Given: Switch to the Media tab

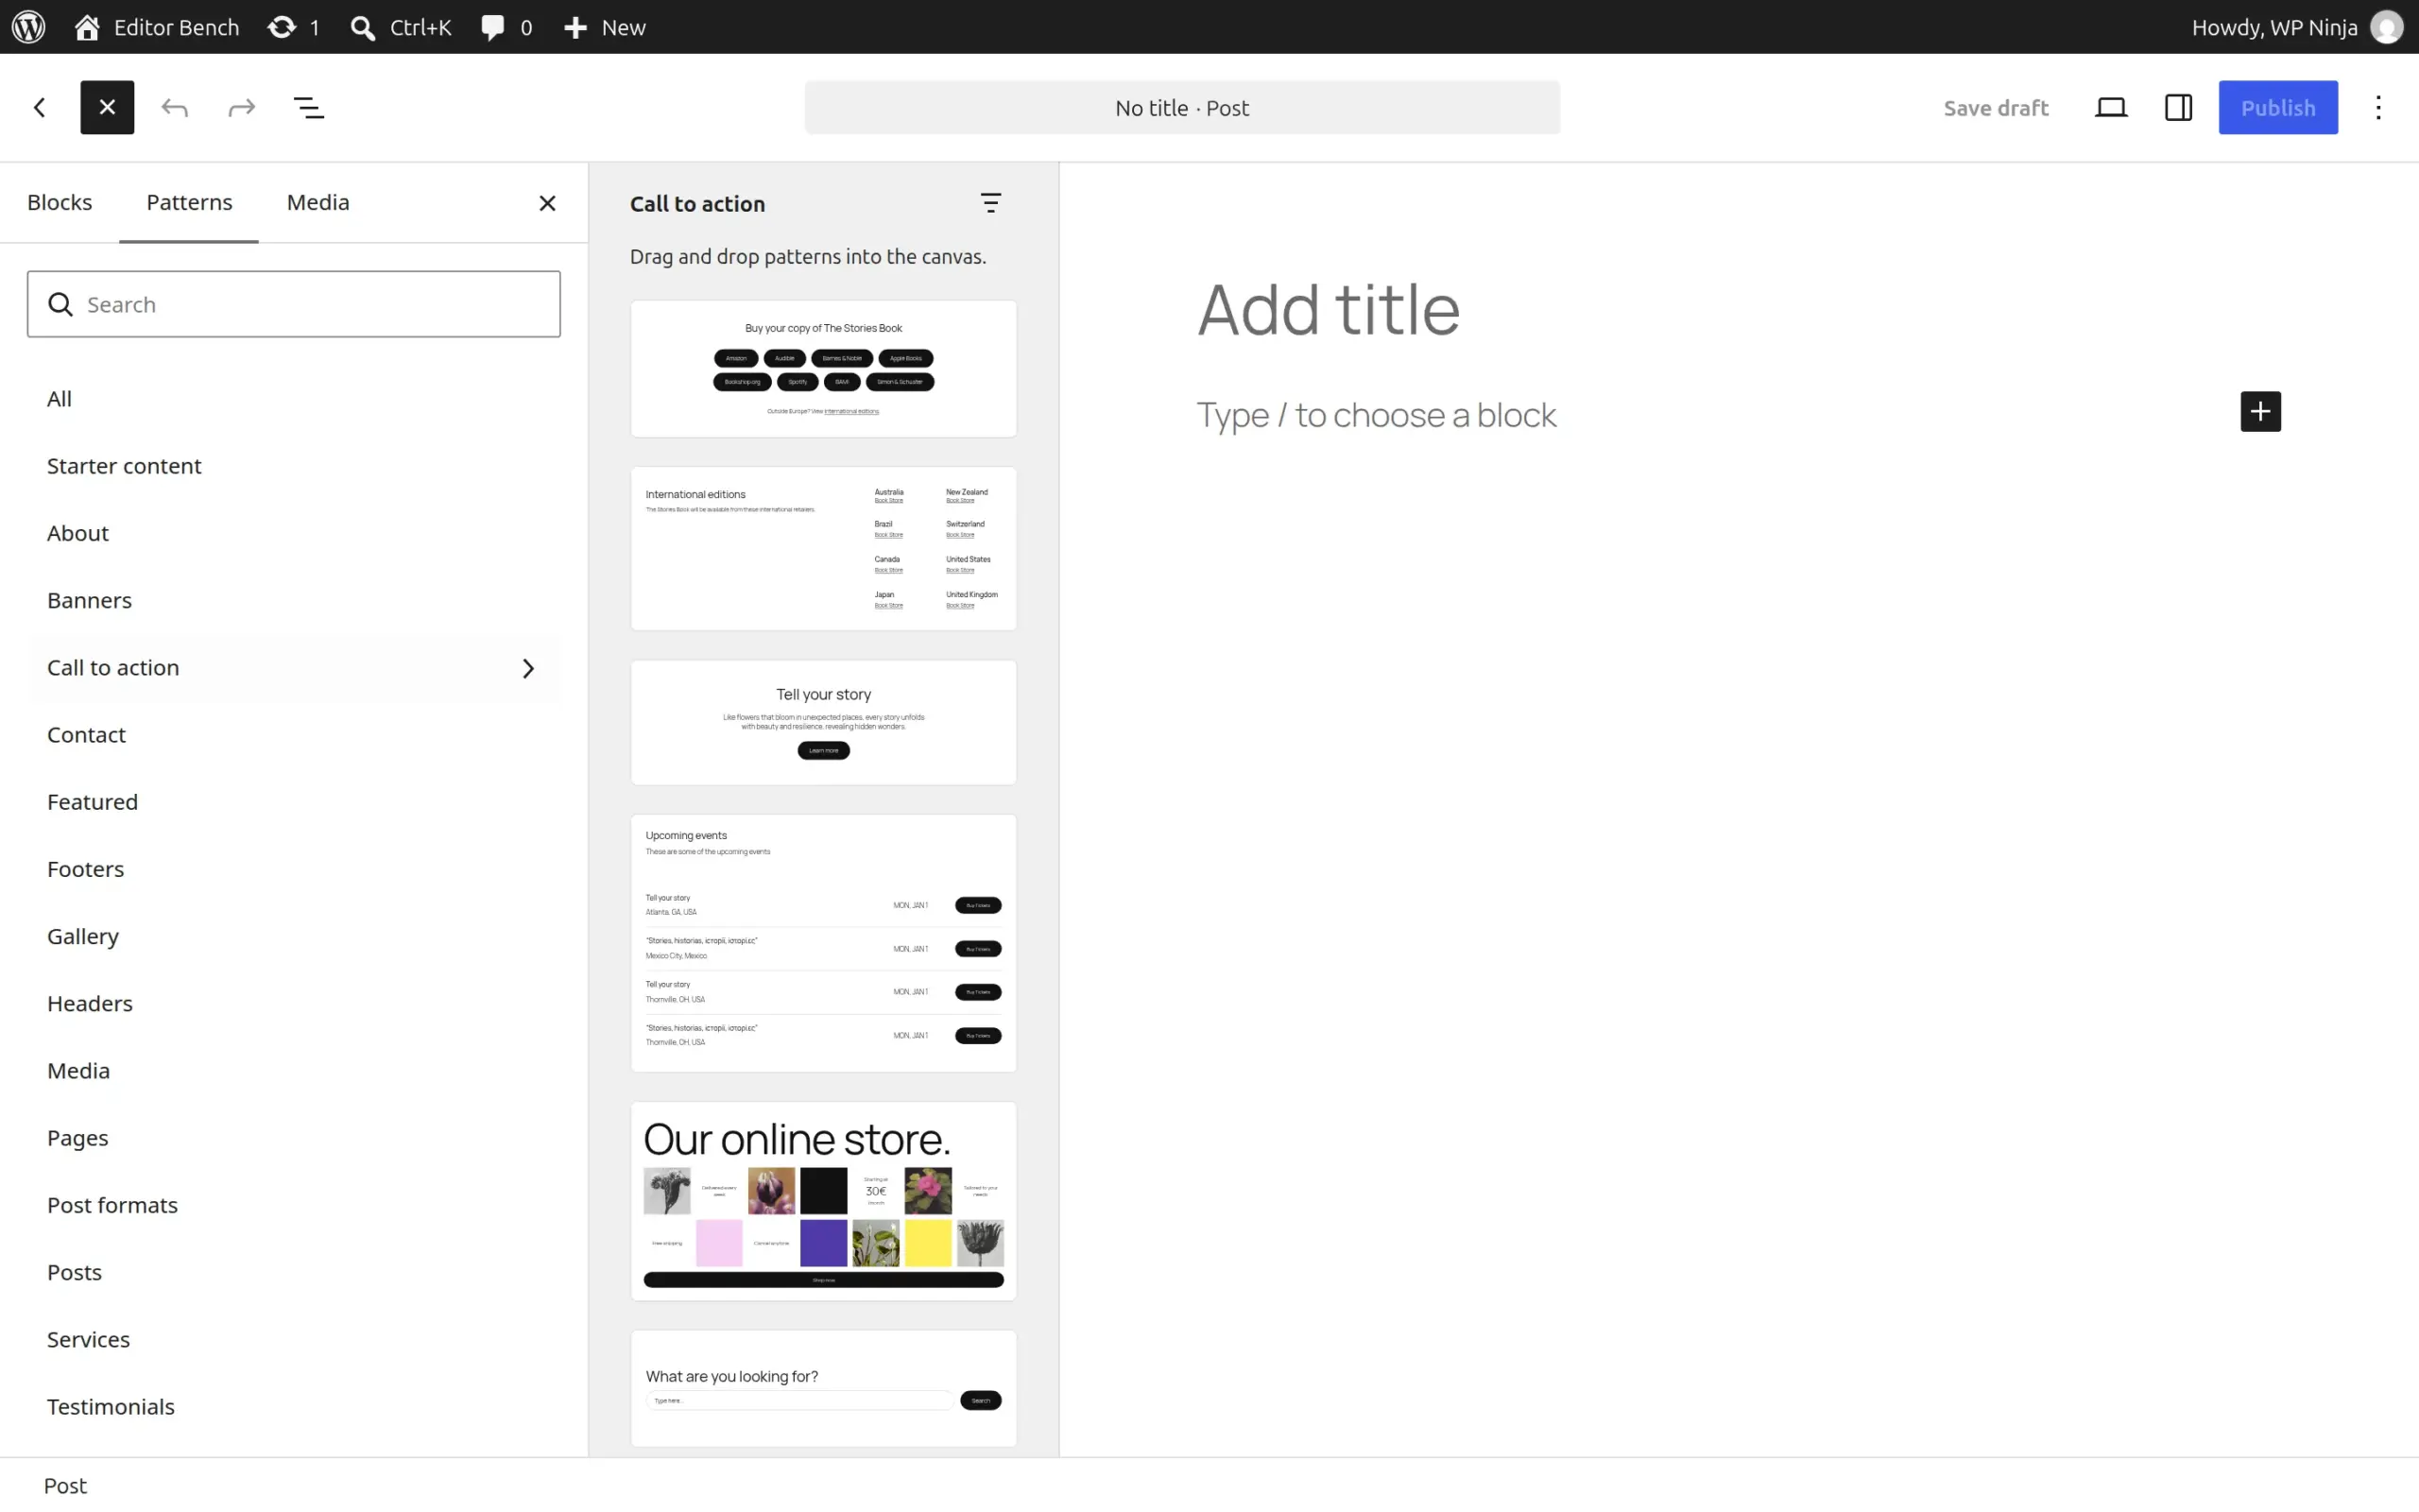Looking at the screenshot, I should (317, 202).
